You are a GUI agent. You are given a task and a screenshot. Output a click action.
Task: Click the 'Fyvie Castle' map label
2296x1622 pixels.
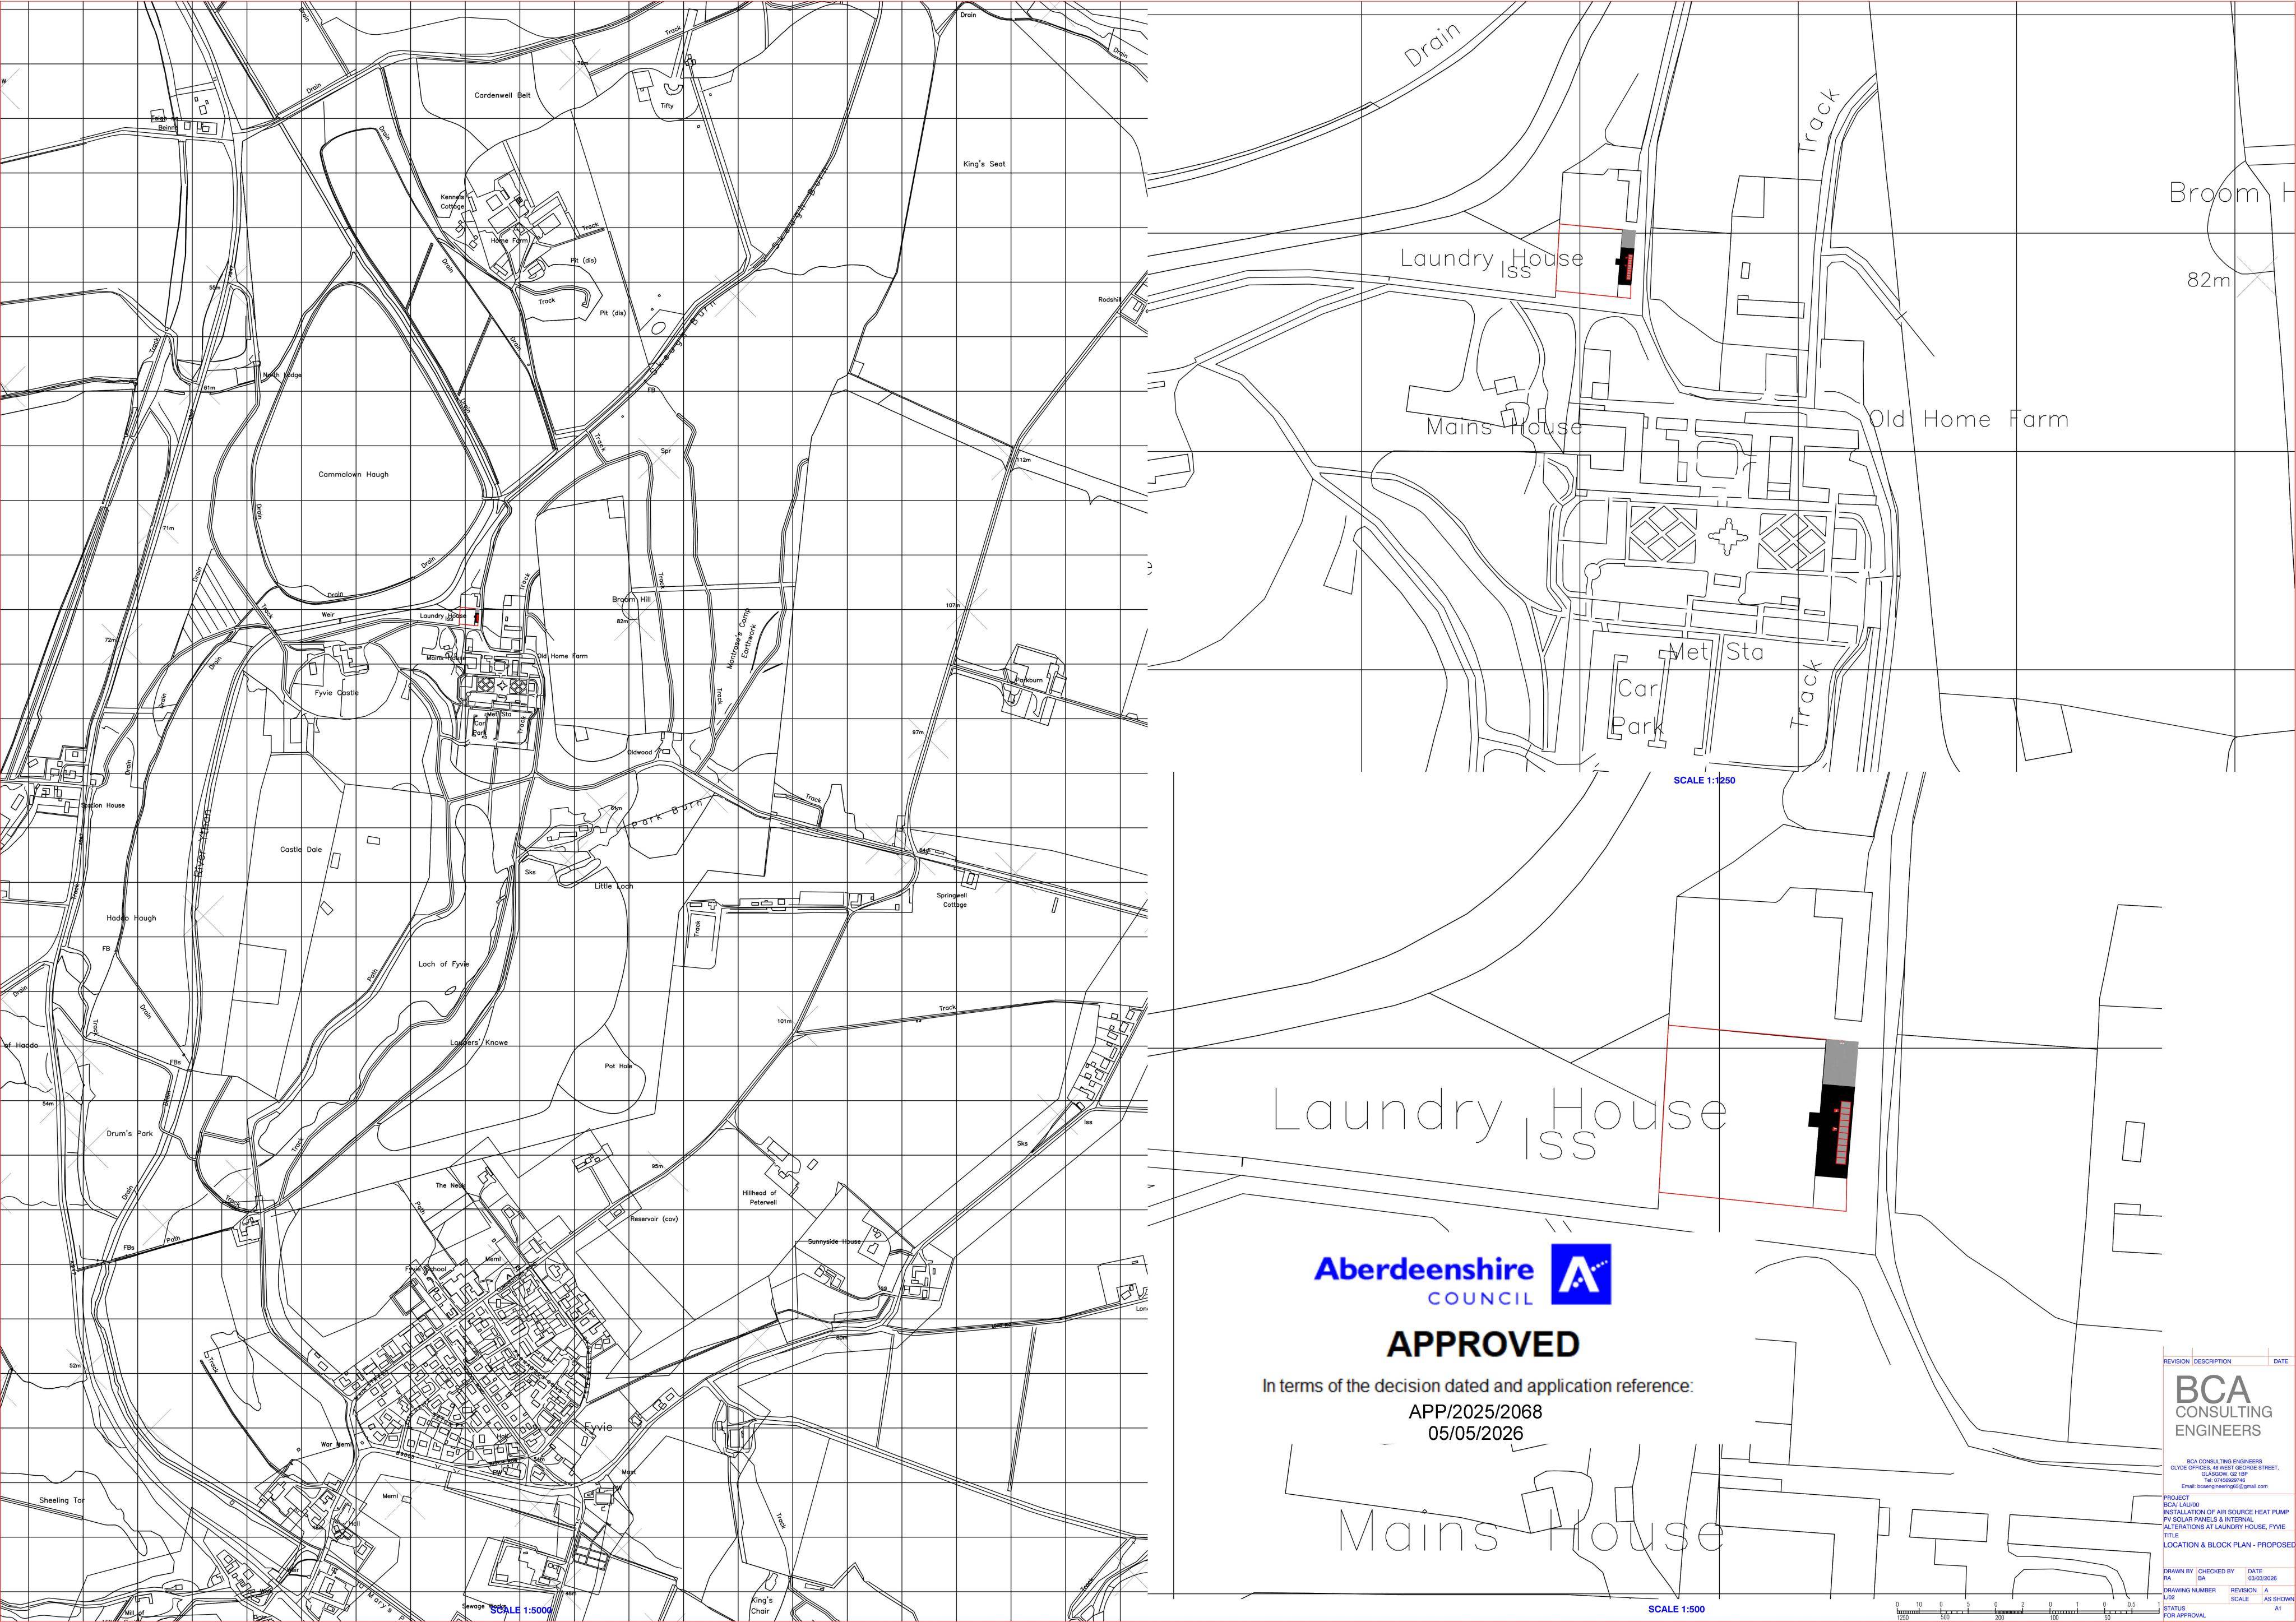click(336, 692)
